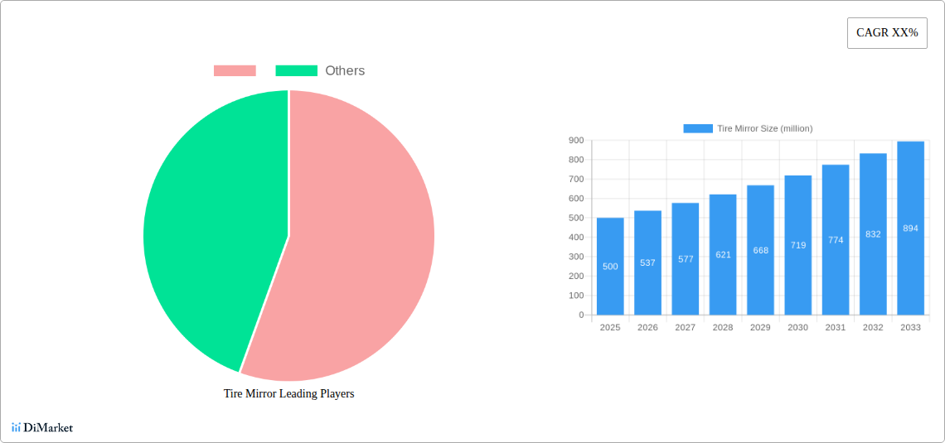Screen dimensions: 945x443
Task: Click the 2030 bar showing 719
Action: pos(797,245)
